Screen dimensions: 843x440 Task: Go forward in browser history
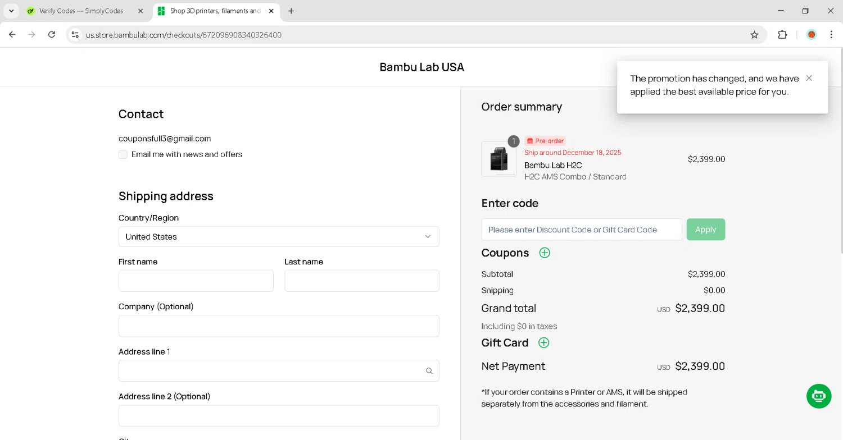pos(32,35)
